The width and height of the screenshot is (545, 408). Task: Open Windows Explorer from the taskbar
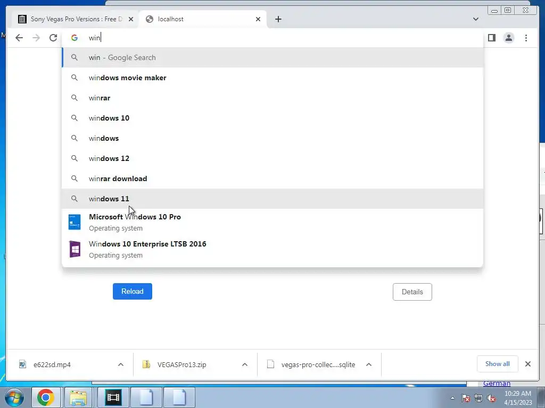click(x=78, y=397)
